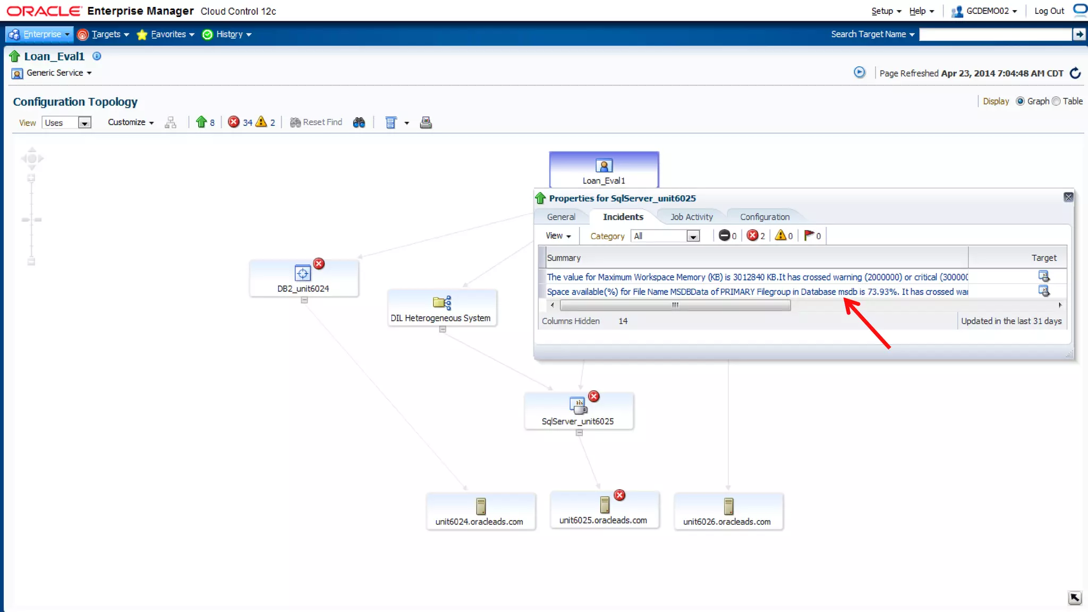Click the yellow warning filter icon
The height and width of the screenshot is (612, 1088).
(261, 122)
